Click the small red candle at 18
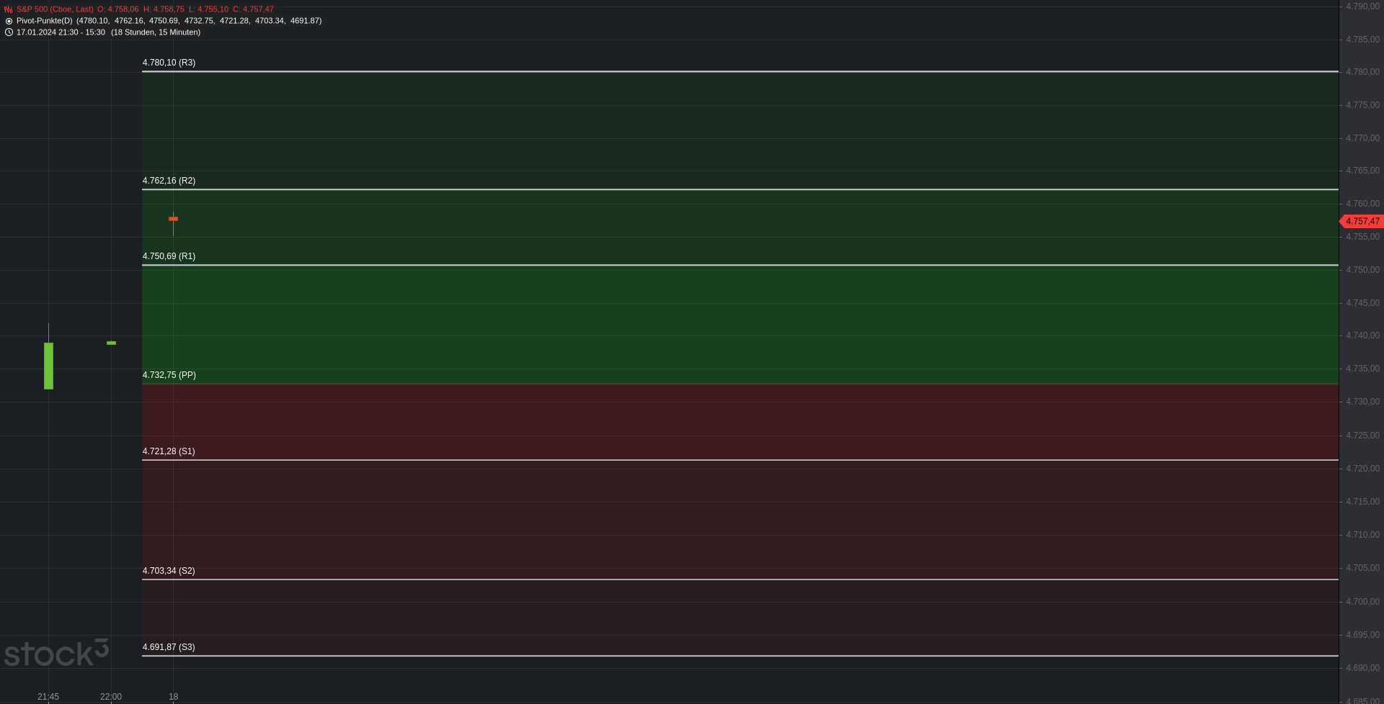Screen dimensions: 1384x704 [173, 219]
